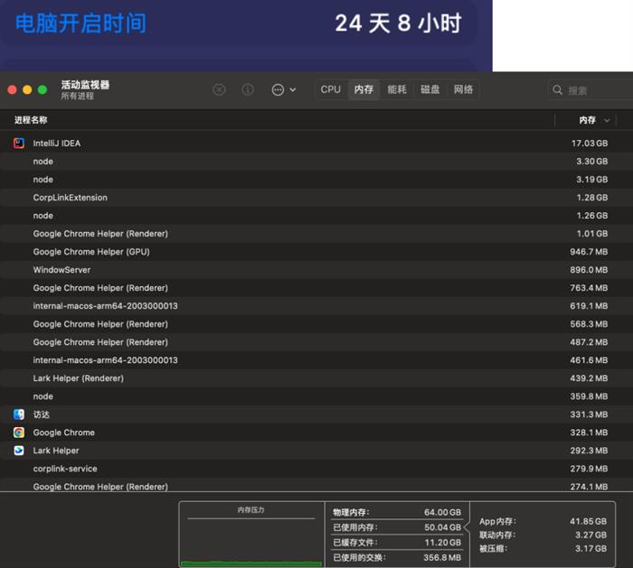Select the Lark Helper (Renderer) process
This screenshot has width=633, height=568.
316,378
